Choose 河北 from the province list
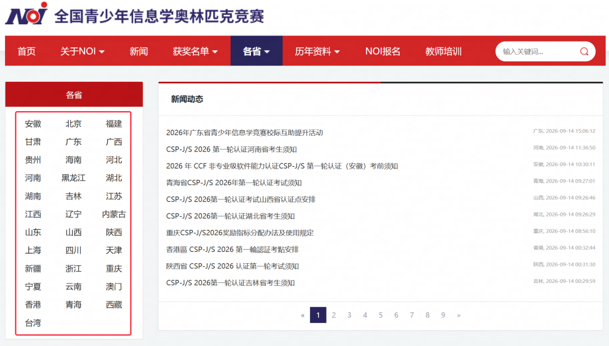This screenshot has height=346, width=609. pos(114,160)
